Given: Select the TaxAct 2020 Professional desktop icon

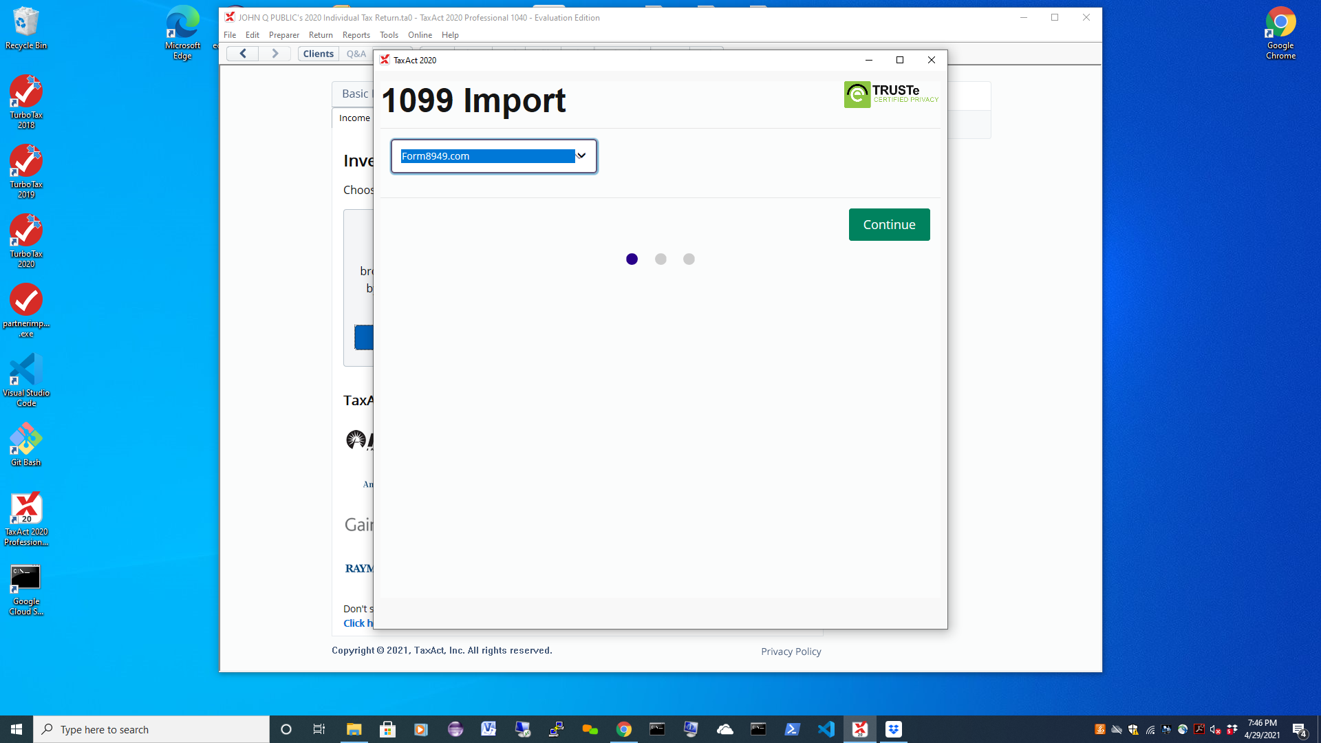Looking at the screenshot, I should click(26, 519).
